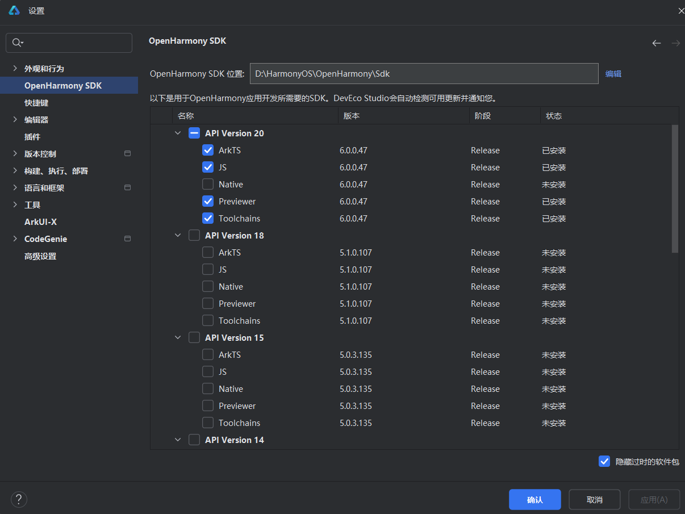Image resolution: width=685 pixels, height=514 pixels.
Task: Click the OpenHarmony SDK location field
Action: tap(424, 73)
